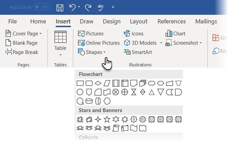Image resolution: width=228 pixels, height=142 pixels.
Task: Click Online Pictures
Action: [99, 43]
